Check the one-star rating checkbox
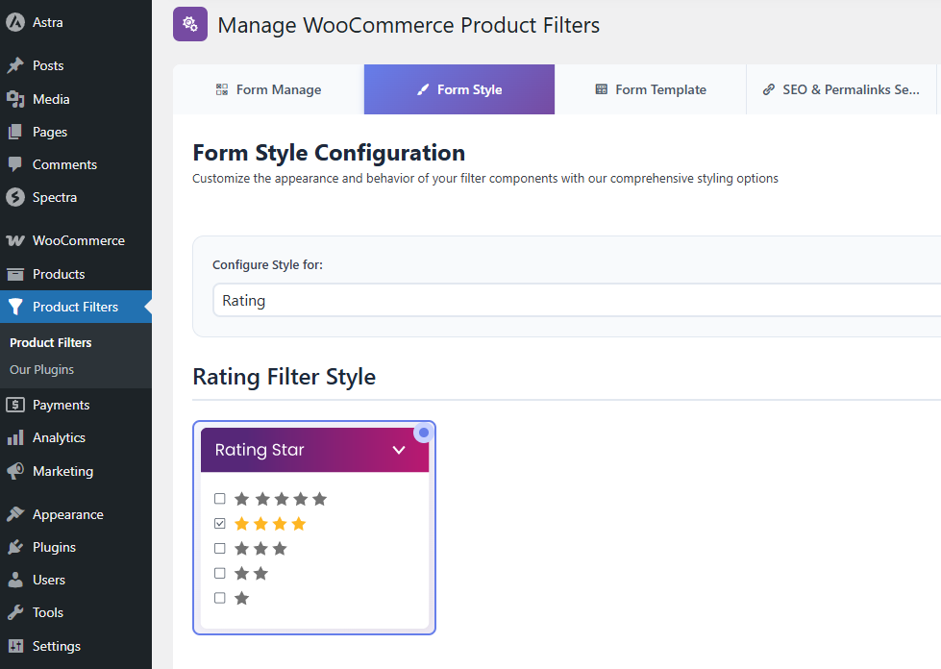The height and width of the screenshot is (669, 941). point(220,598)
